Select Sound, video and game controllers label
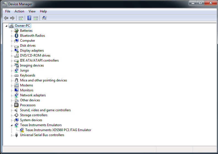 (45, 110)
